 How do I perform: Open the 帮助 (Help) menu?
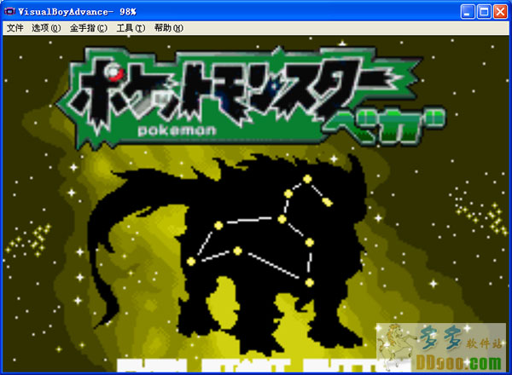(168, 28)
